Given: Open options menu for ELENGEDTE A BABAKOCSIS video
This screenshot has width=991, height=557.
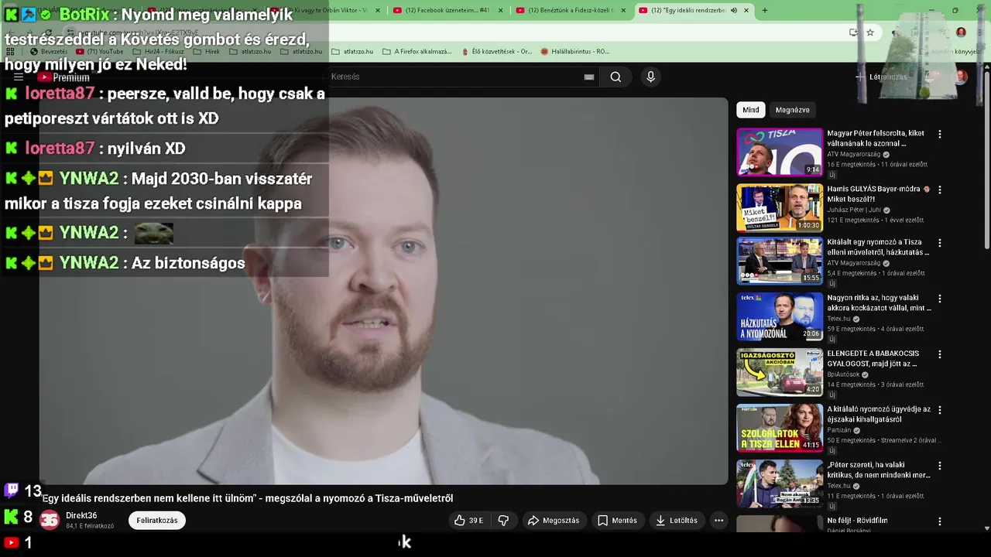Looking at the screenshot, I should [x=940, y=354].
